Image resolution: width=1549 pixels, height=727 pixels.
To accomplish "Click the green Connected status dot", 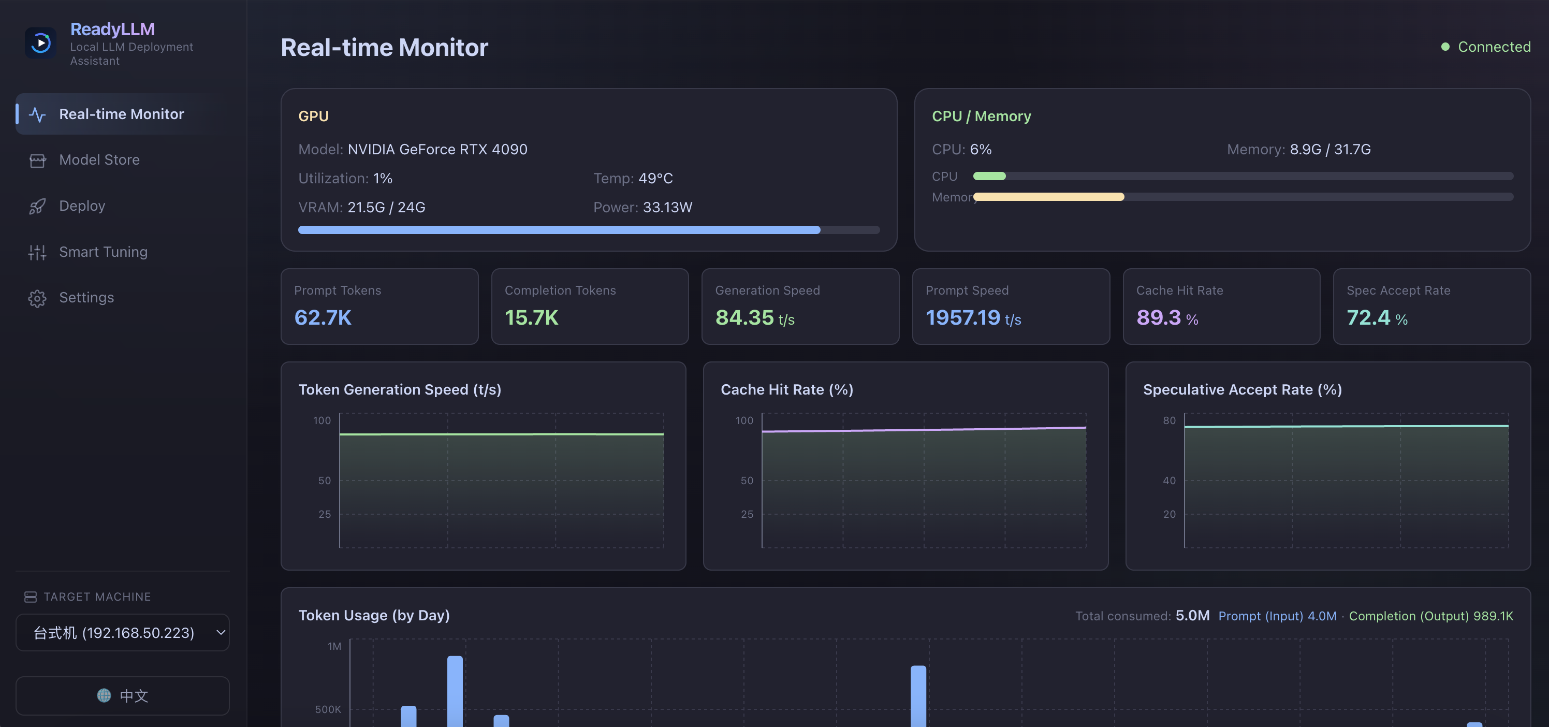I will tap(1445, 47).
